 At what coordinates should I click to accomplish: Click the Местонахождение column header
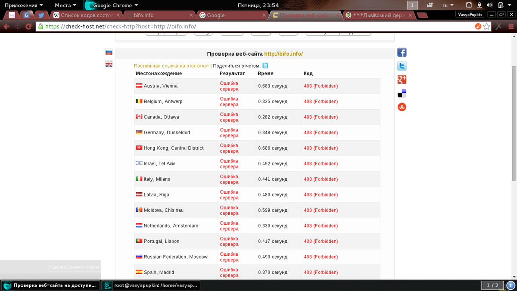pos(159,73)
